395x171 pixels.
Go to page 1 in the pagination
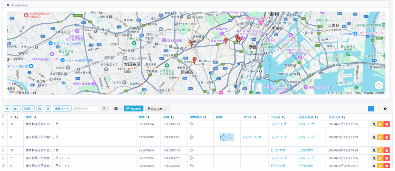[x=371, y=109]
